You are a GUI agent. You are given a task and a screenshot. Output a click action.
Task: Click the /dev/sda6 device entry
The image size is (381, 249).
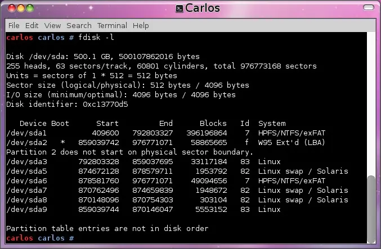(26, 181)
